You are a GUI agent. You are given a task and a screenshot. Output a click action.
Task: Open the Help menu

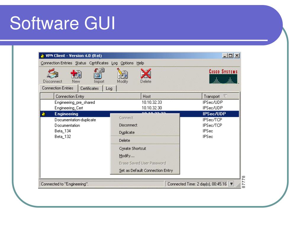(140, 63)
